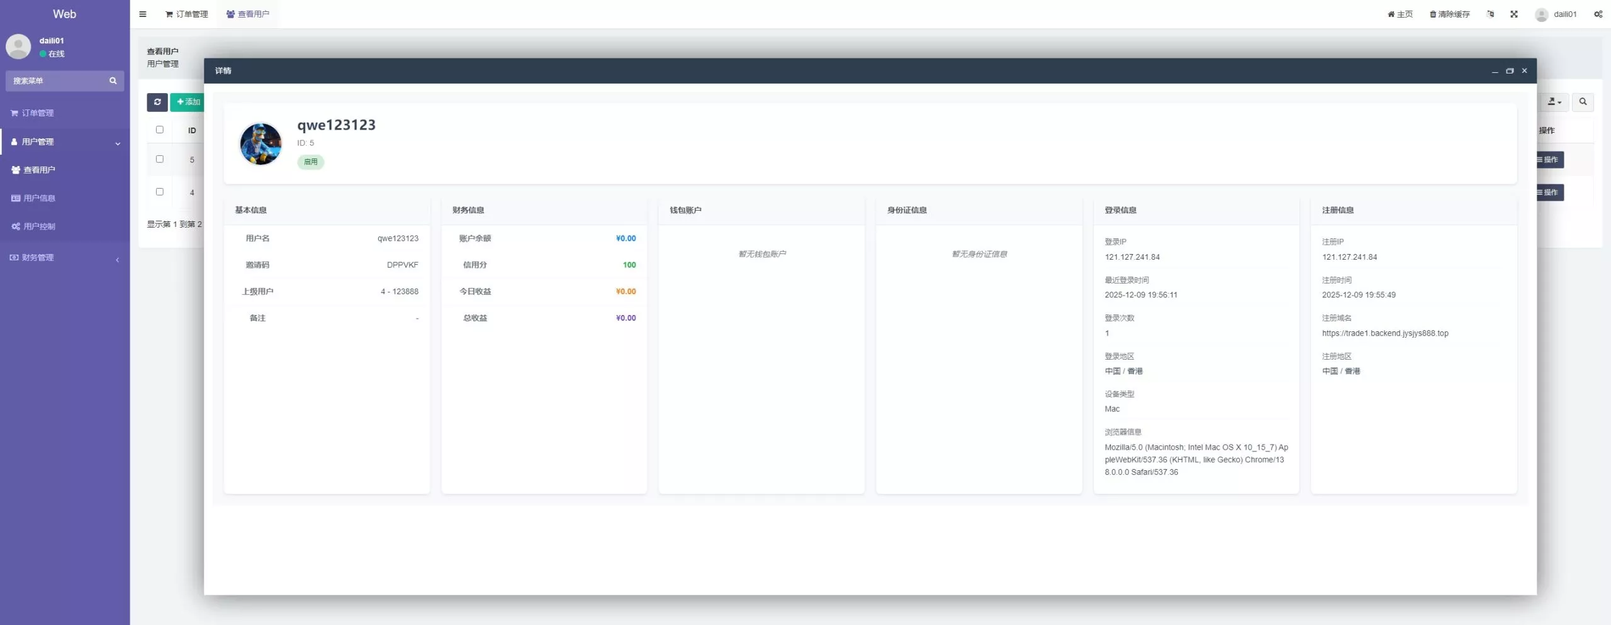Check the checkbox for row ID 5
Screen dimensions: 1611x625
pyautogui.click(x=160, y=159)
